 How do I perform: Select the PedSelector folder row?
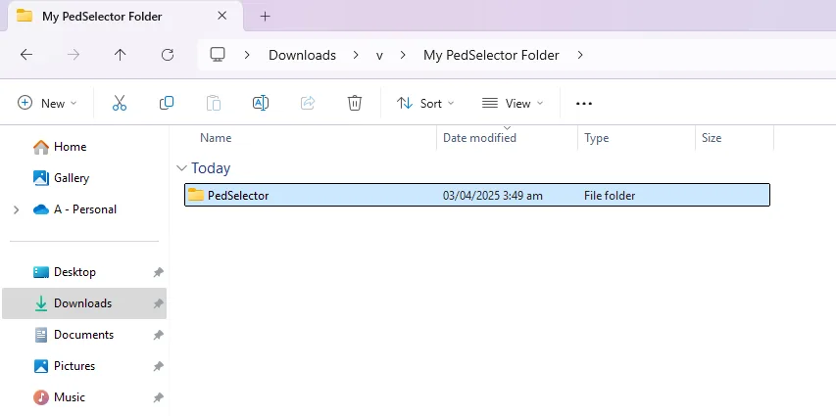coord(477,195)
